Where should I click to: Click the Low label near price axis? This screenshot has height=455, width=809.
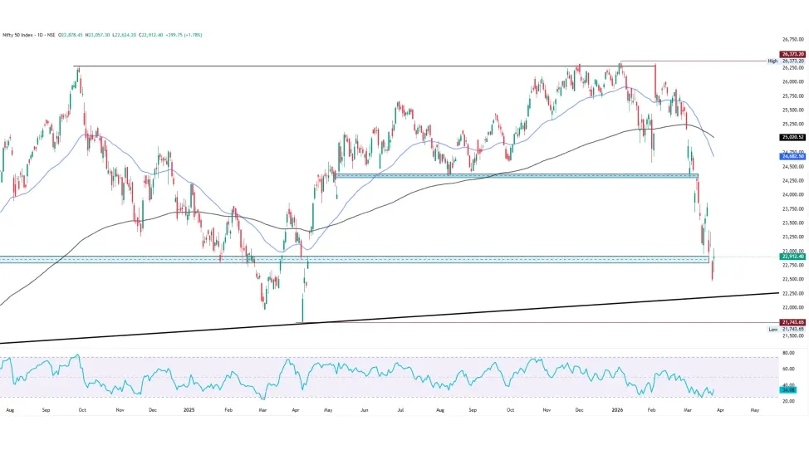772,329
